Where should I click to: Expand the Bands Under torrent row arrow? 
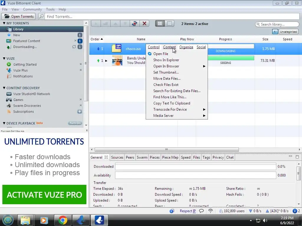[x=106, y=61]
